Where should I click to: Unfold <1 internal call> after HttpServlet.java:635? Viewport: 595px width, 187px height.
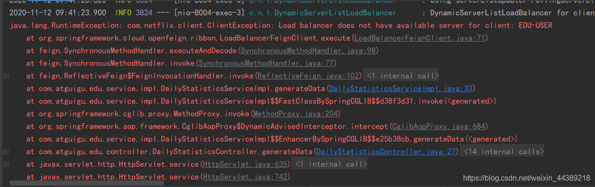click(329, 164)
